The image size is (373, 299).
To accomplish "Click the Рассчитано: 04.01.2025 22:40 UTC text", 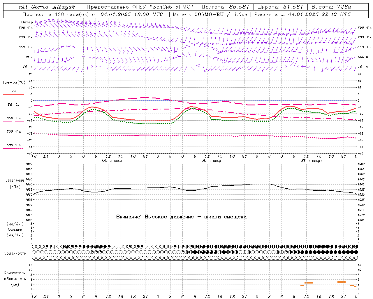I will (x=302, y=14).
